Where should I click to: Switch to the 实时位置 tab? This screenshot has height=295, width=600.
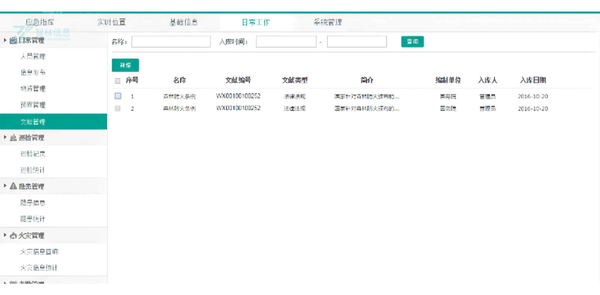point(112,22)
